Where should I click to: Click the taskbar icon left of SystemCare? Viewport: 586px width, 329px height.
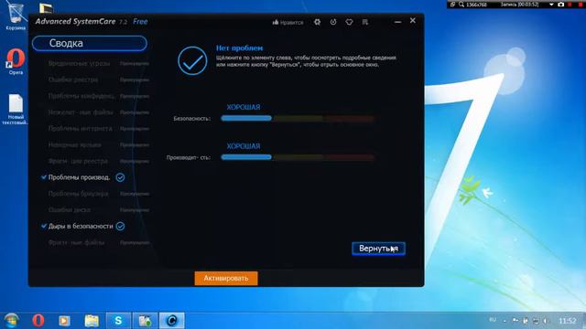click(145, 321)
